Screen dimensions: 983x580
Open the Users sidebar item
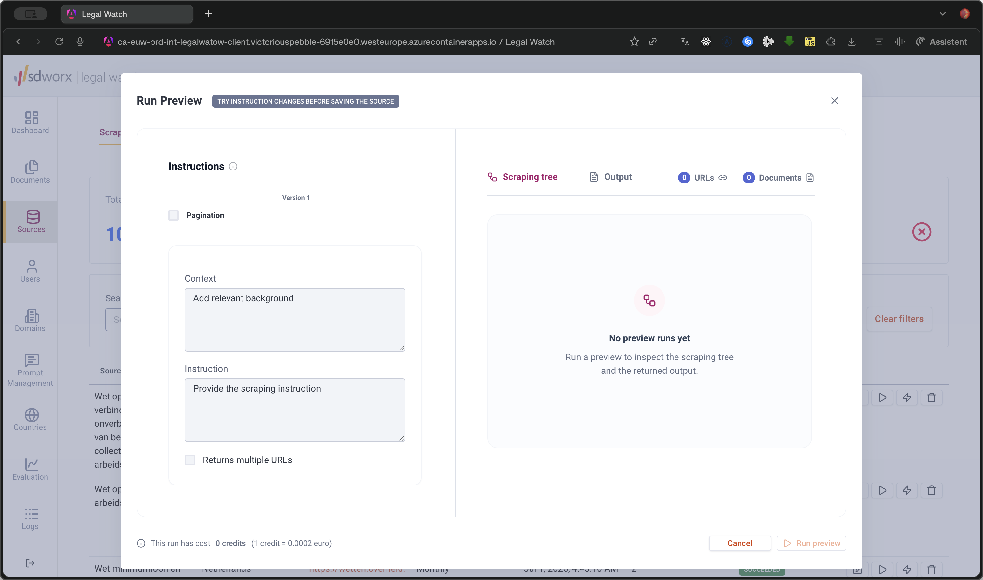point(30,271)
